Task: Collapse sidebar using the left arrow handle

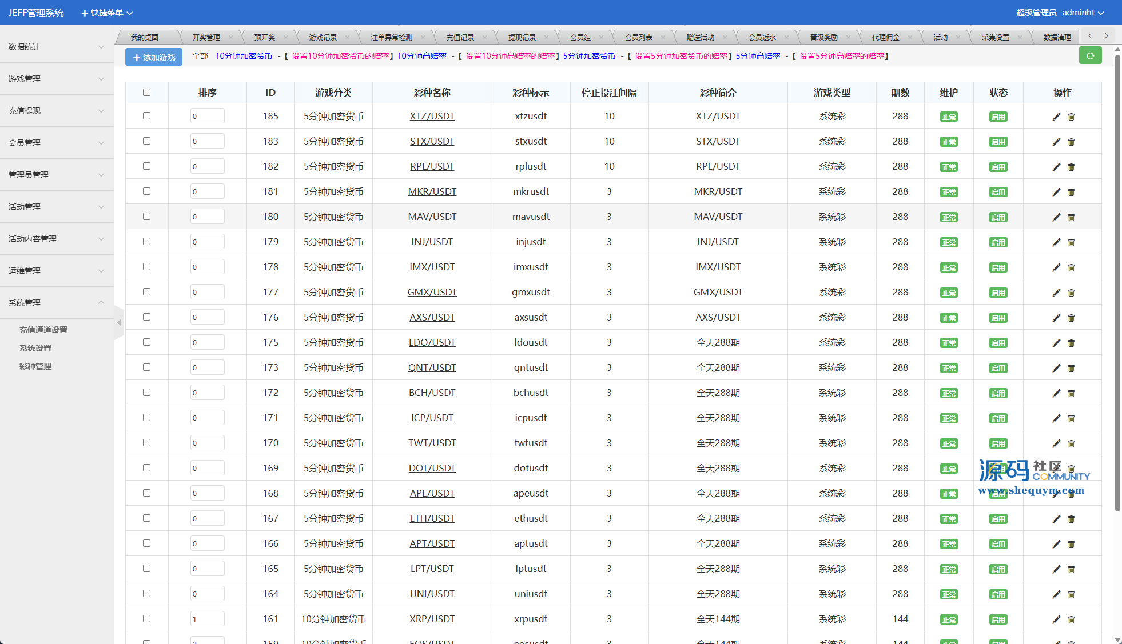Action: [119, 323]
